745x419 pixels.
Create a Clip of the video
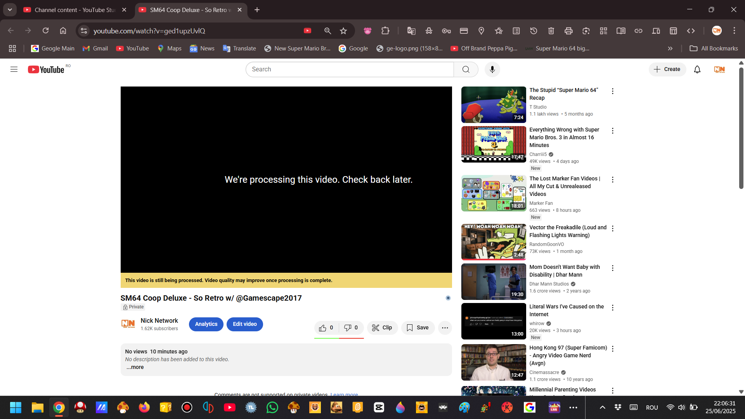382,328
